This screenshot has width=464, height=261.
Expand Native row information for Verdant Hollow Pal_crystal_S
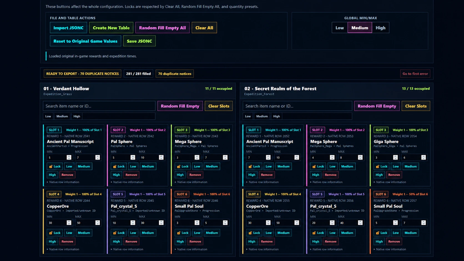point(127,249)
